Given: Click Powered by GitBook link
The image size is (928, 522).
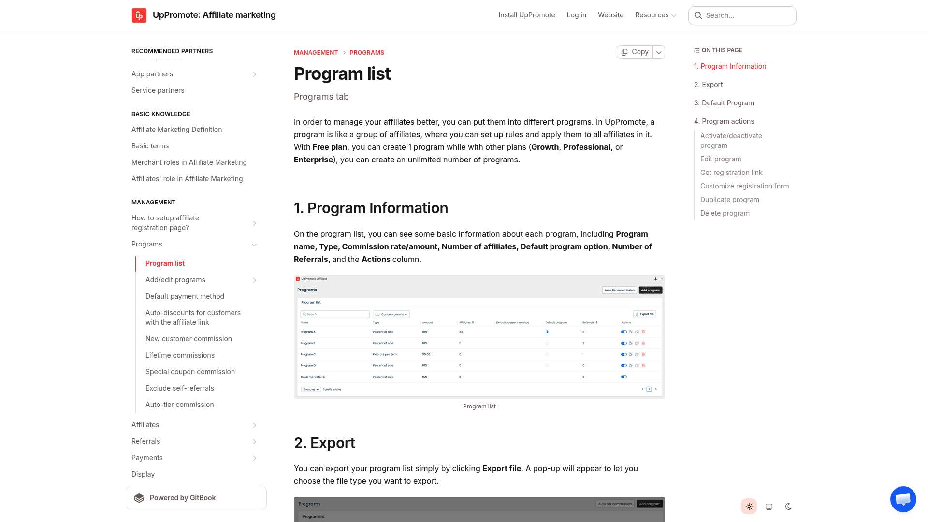Looking at the screenshot, I should pyautogui.click(x=196, y=498).
